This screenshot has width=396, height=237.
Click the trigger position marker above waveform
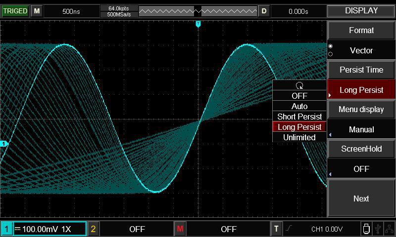click(198, 24)
